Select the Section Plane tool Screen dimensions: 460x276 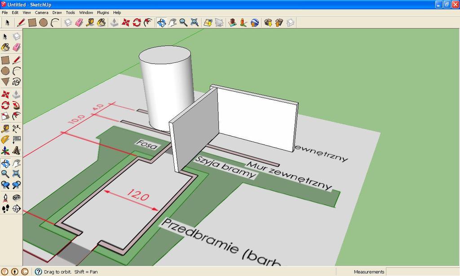click(x=17, y=209)
